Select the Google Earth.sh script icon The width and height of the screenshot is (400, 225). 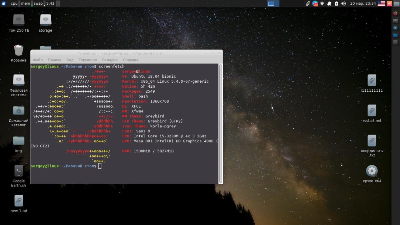coord(19,176)
